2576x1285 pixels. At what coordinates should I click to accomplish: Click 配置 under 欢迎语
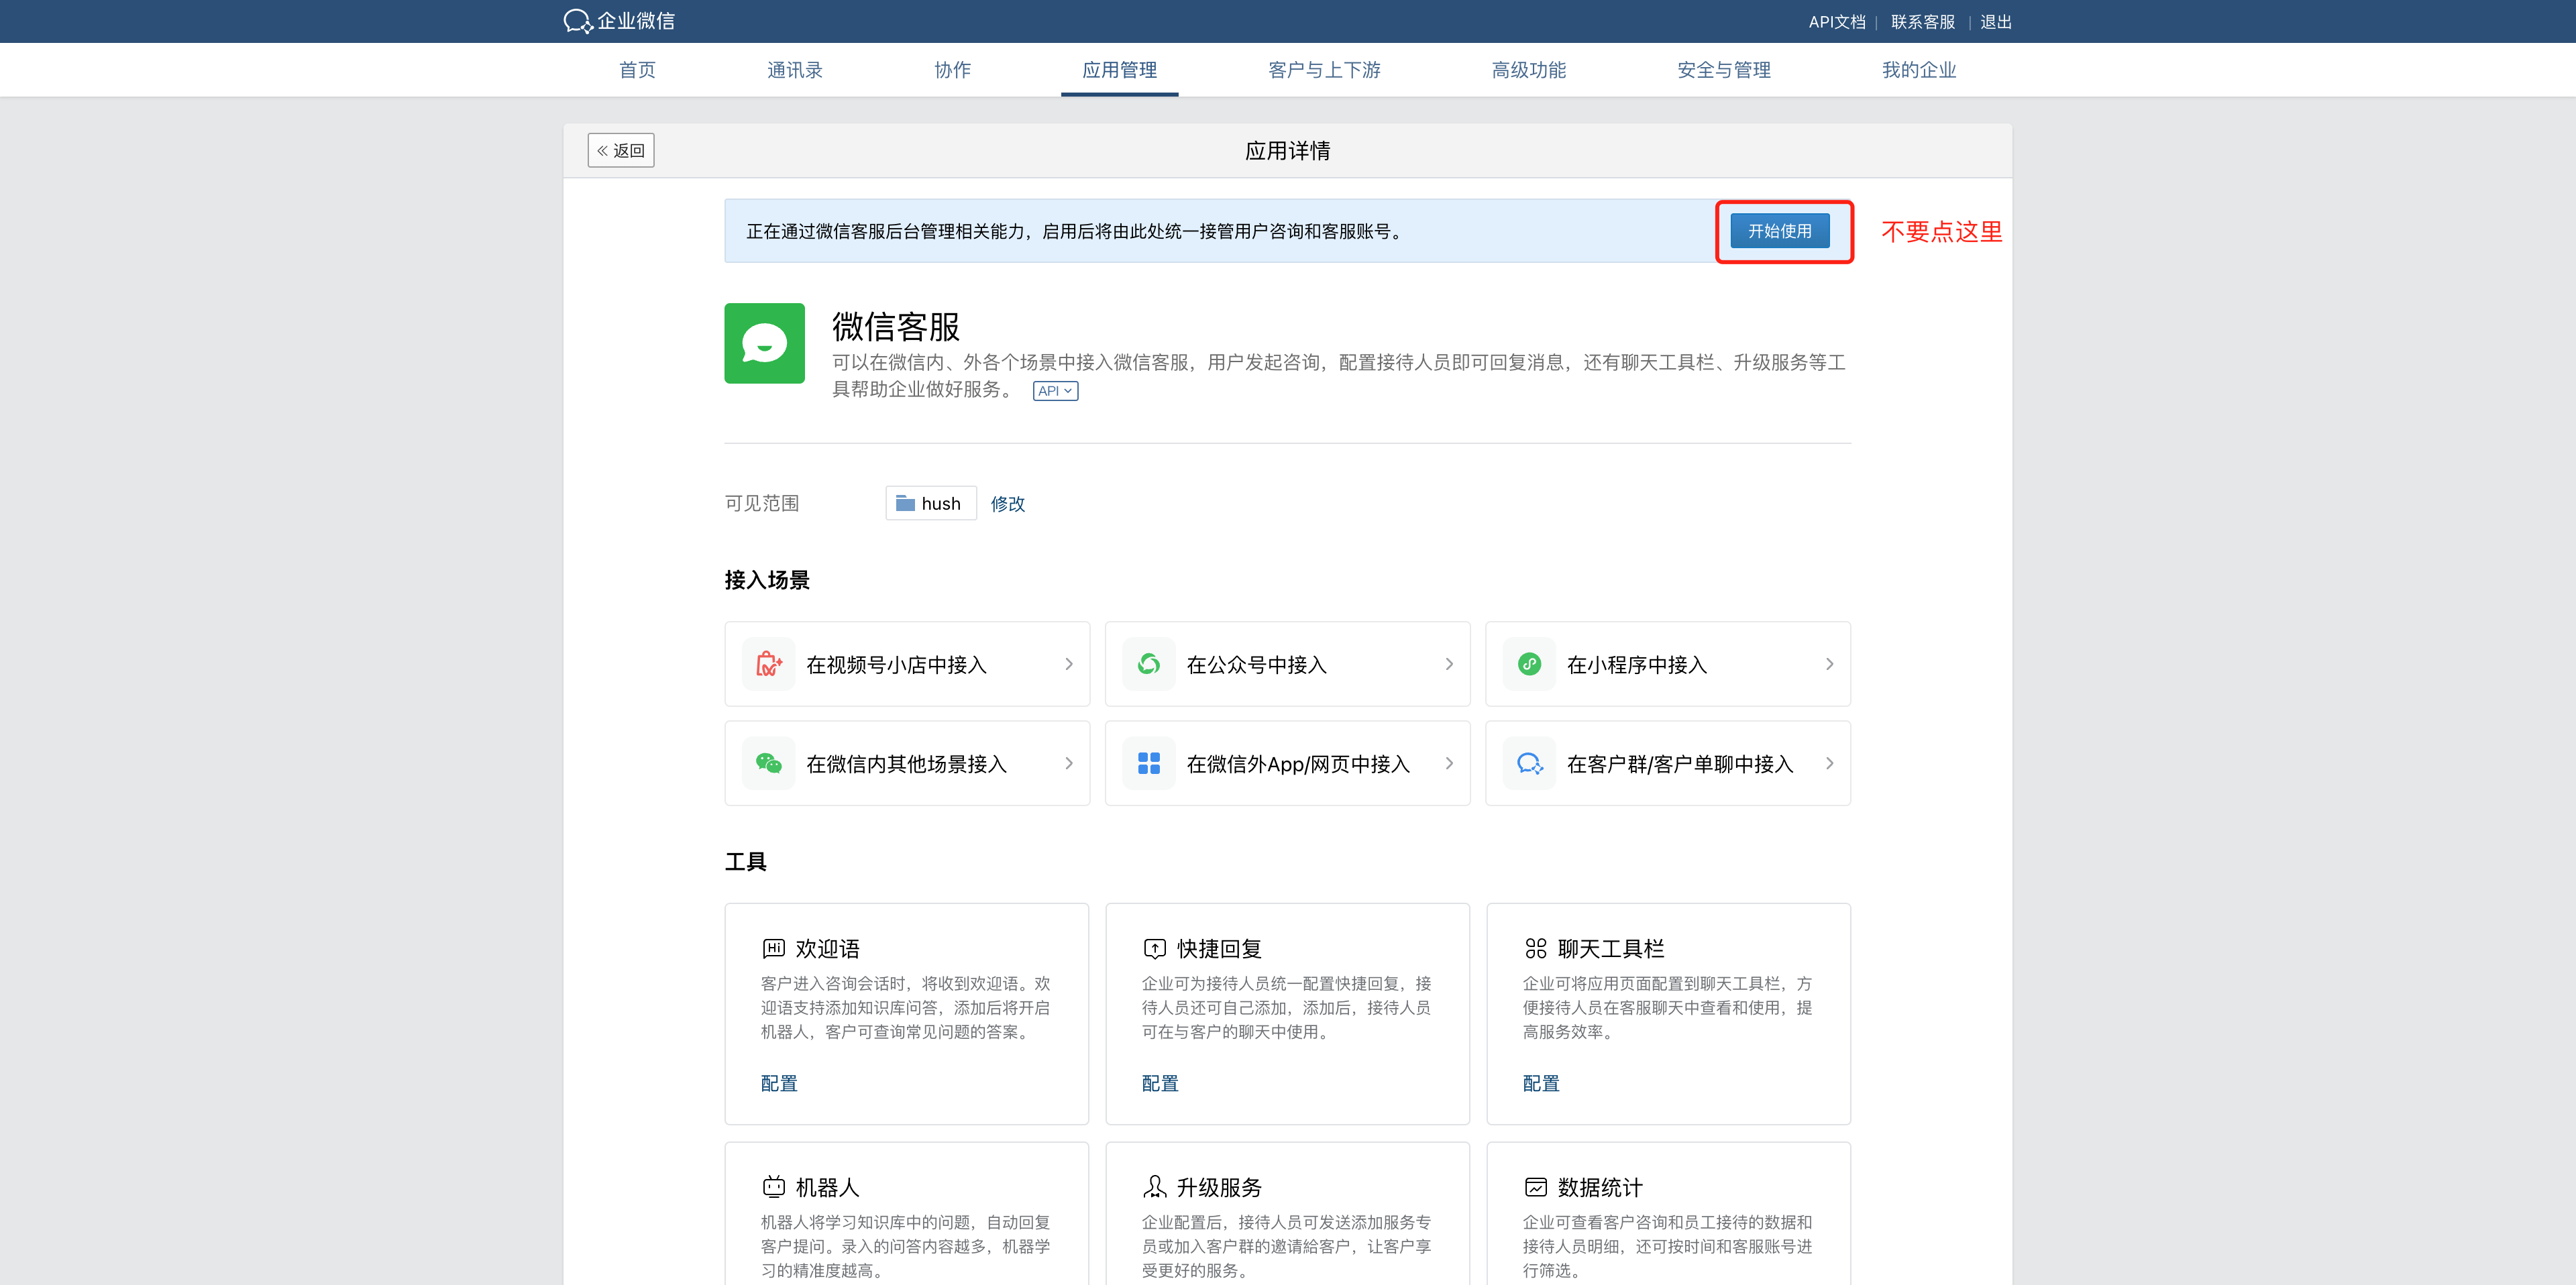coord(779,1083)
